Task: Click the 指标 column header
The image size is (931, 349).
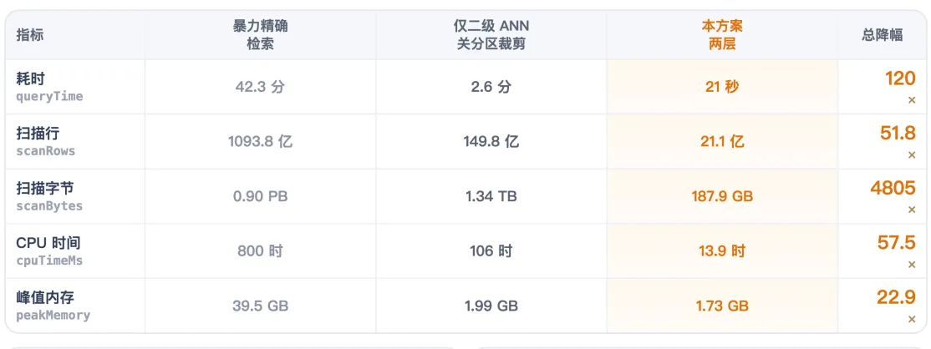Action: pos(30,35)
